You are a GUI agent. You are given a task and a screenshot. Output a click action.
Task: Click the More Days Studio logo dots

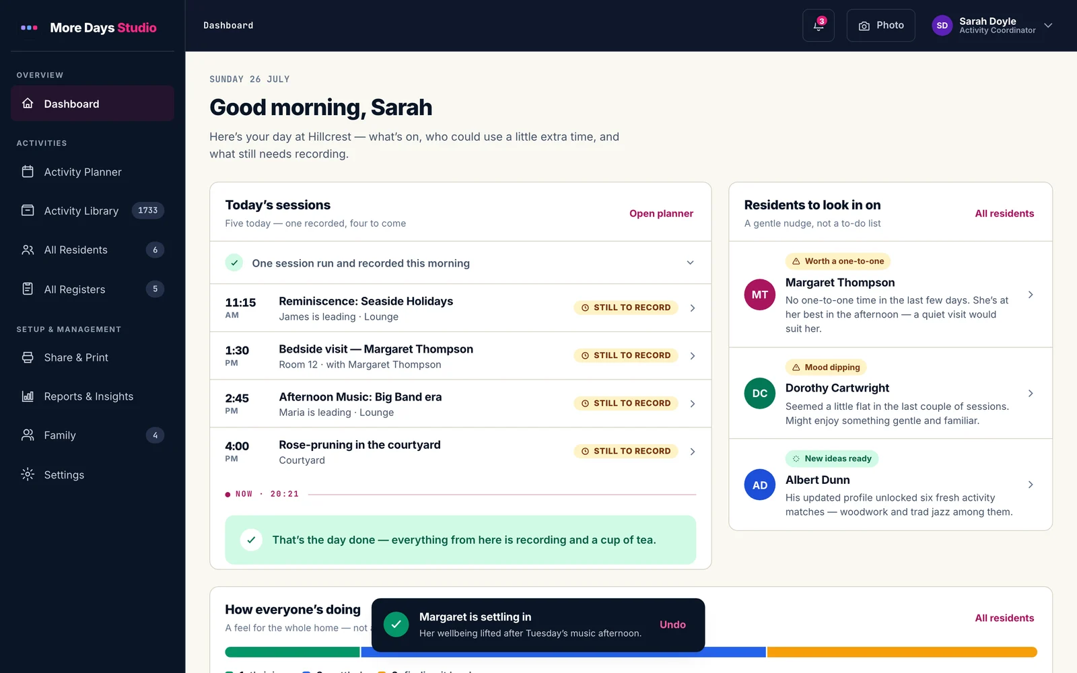[29, 28]
